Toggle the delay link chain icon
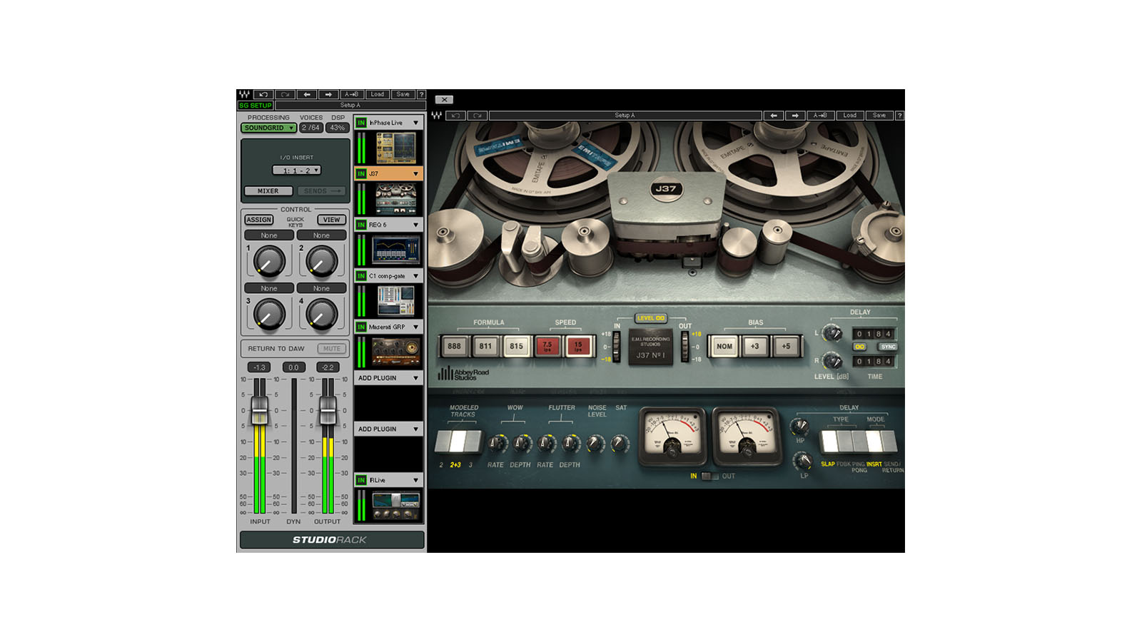The image size is (1142, 642). point(860,347)
